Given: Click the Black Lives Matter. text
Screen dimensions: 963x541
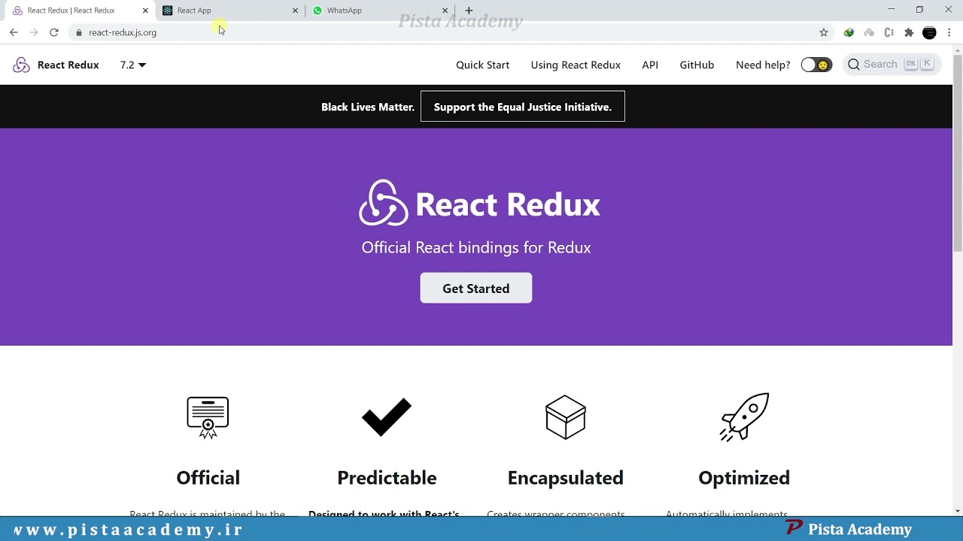Looking at the screenshot, I should point(368,107).
